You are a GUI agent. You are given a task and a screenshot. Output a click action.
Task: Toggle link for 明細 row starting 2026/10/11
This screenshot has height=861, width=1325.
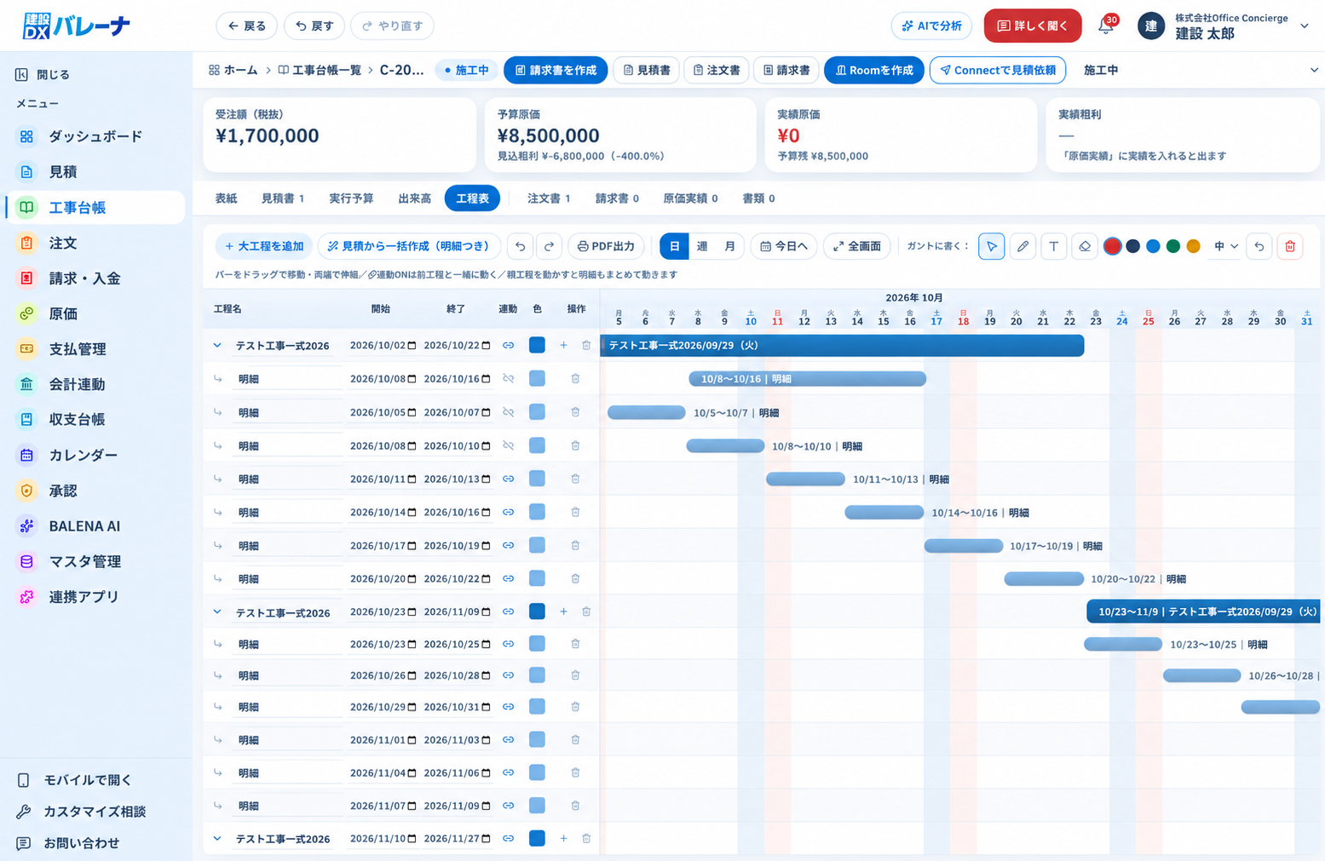click(x=508, y=479)
